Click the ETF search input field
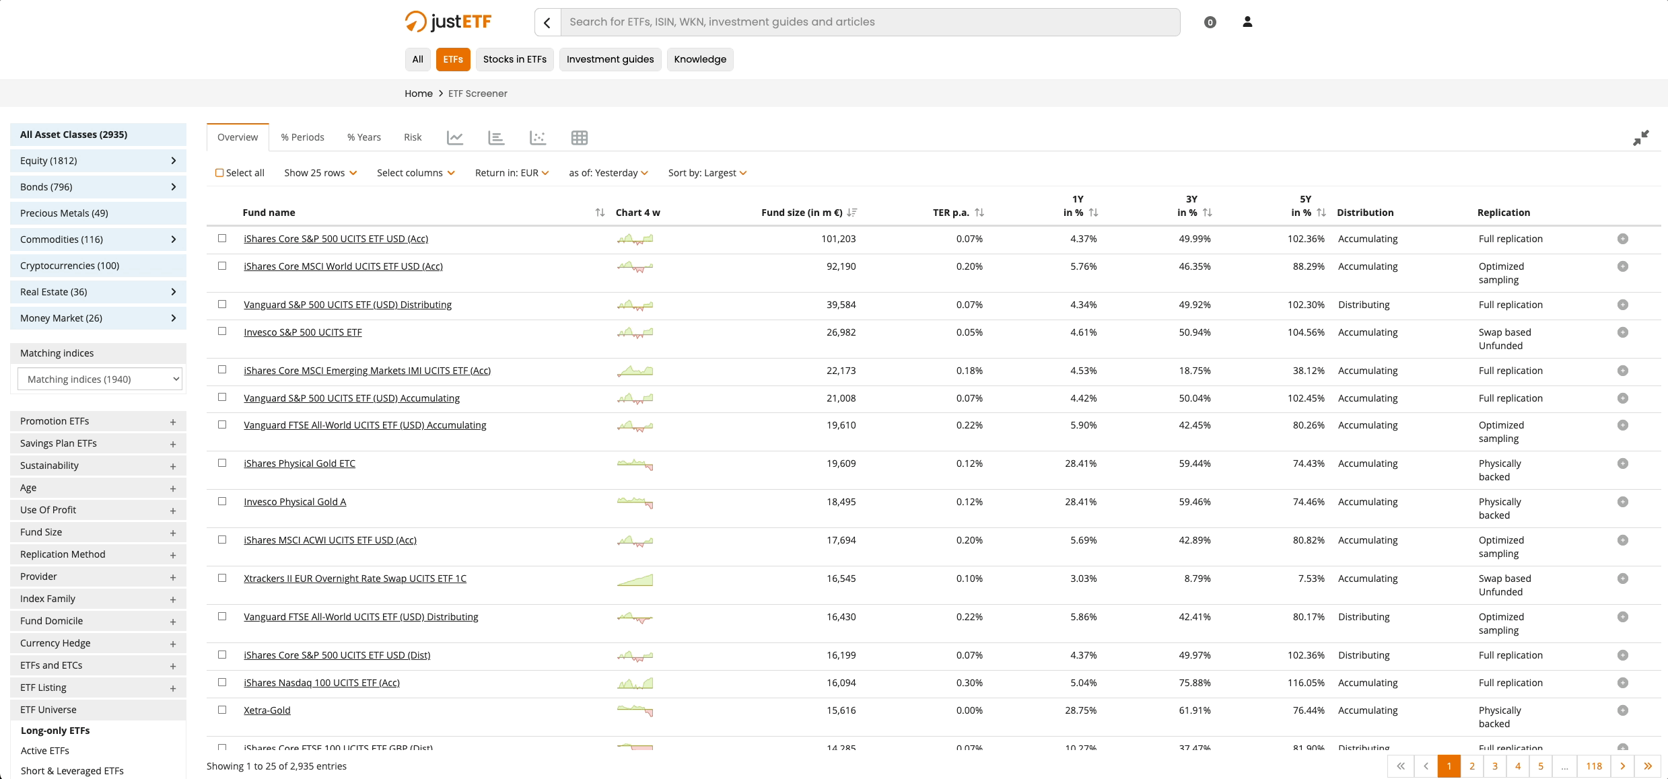 (870, 22)
